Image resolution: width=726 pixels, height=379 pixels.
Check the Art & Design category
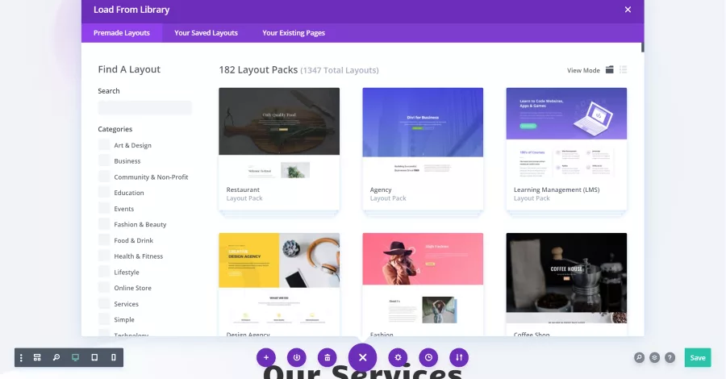104,145
